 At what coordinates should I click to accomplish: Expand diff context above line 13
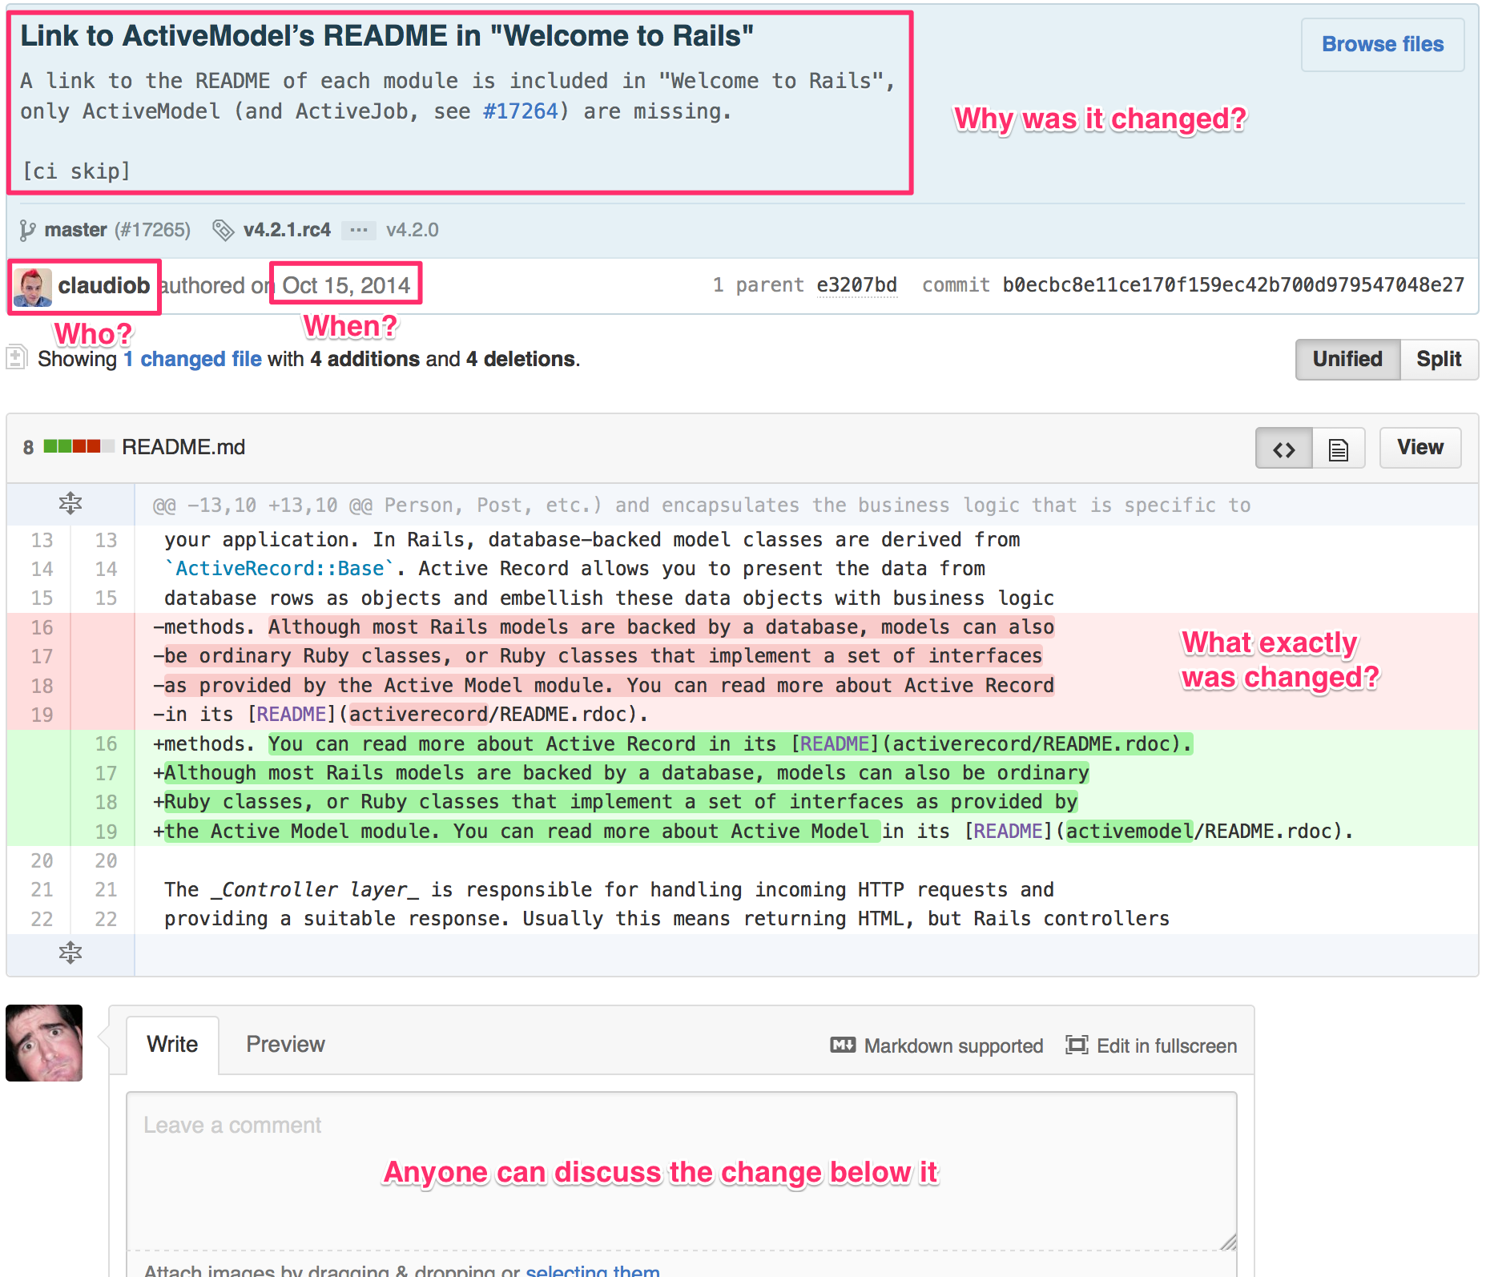(x=70, y=504)
